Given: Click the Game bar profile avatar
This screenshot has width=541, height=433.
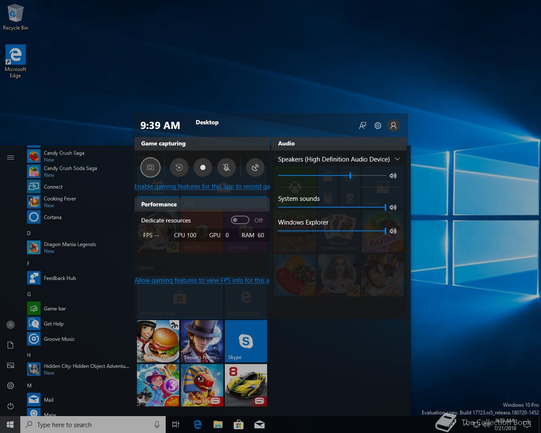Looking at the screenshot, I should point(393,126).
